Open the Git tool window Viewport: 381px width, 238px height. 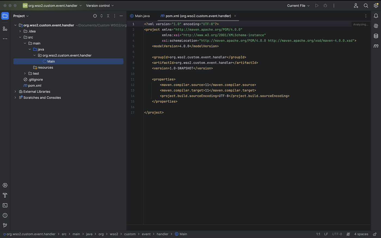coord(5,225)
